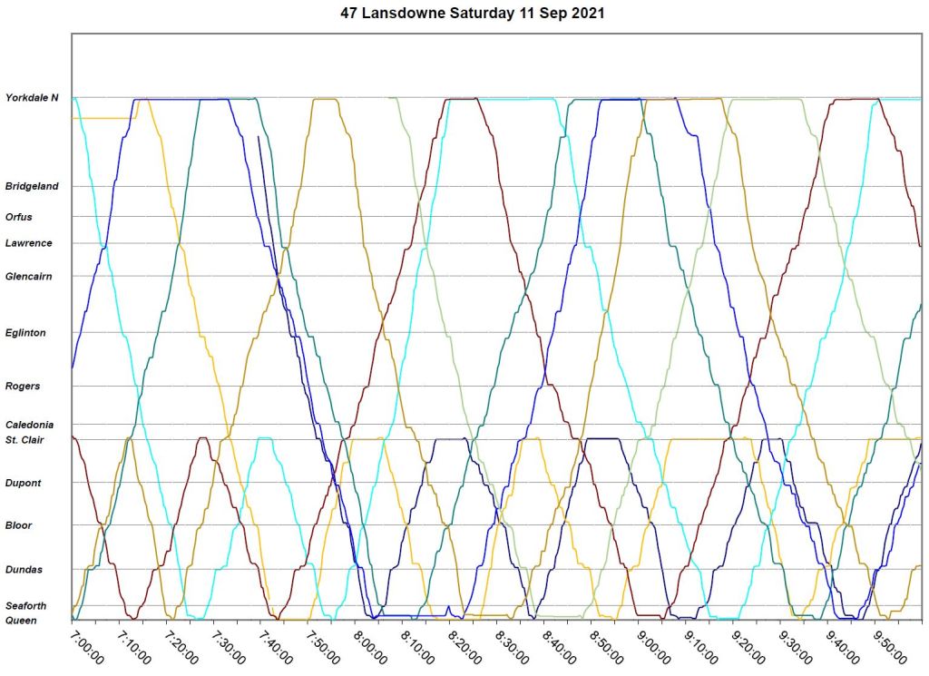This screenshot has height=676, width=929.
Task: Select the Seaforth axis label
Action: coord(26,606)
